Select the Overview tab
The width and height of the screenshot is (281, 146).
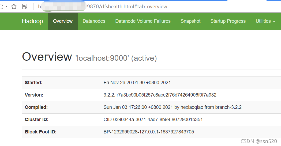pyautogui.click(x=63, y=21)
